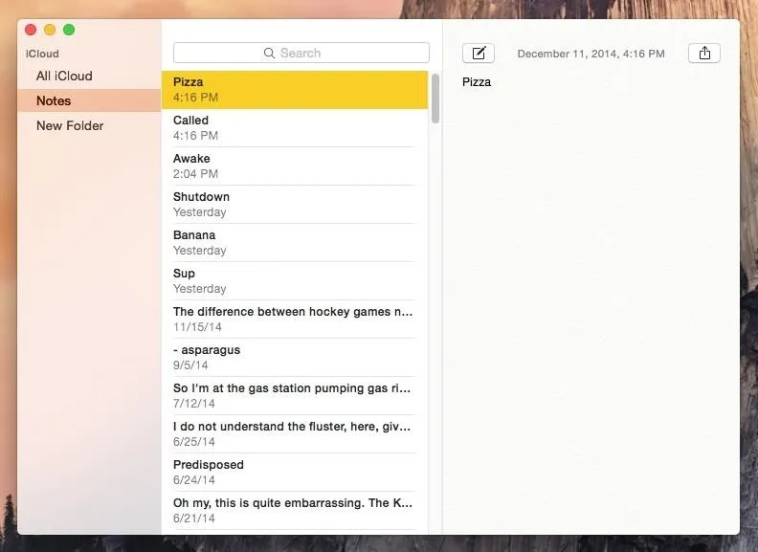
Task: Focus the Search field
Action: click(x=301, y=53)
